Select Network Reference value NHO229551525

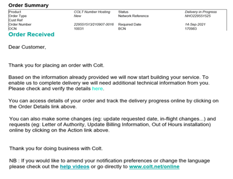tap(198, 16)
